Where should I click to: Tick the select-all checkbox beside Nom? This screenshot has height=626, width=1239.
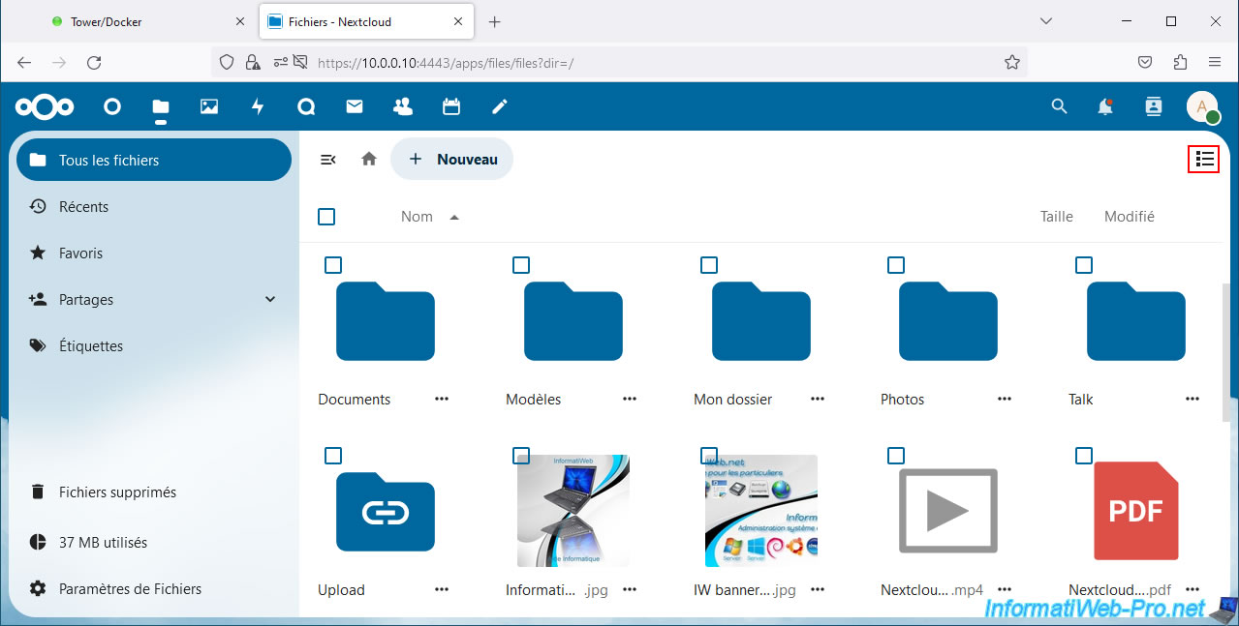click(326, 217)
